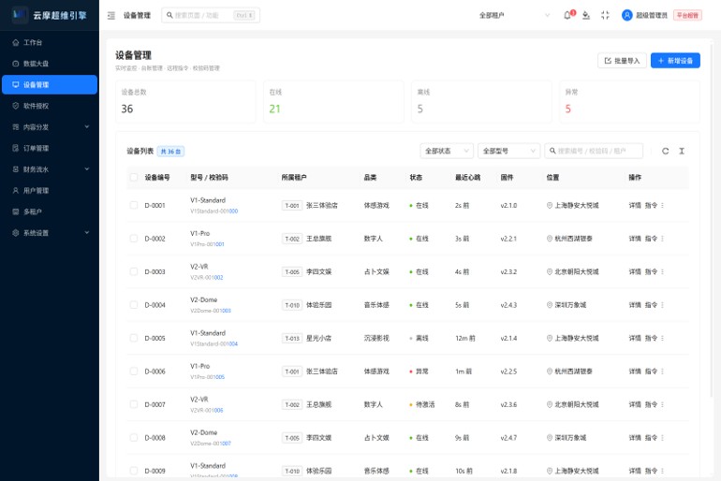The height and width of the screenshot is (481, 721).
Task: Open 指令 for device D-0003
Action: coord(651,272)
